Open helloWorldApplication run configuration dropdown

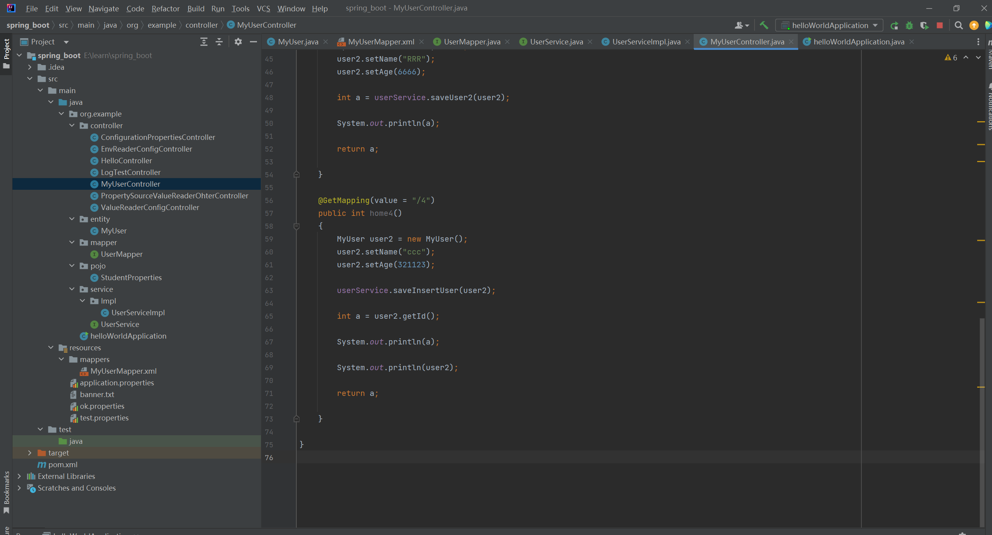pyautogui.click(x=829, y=25)
